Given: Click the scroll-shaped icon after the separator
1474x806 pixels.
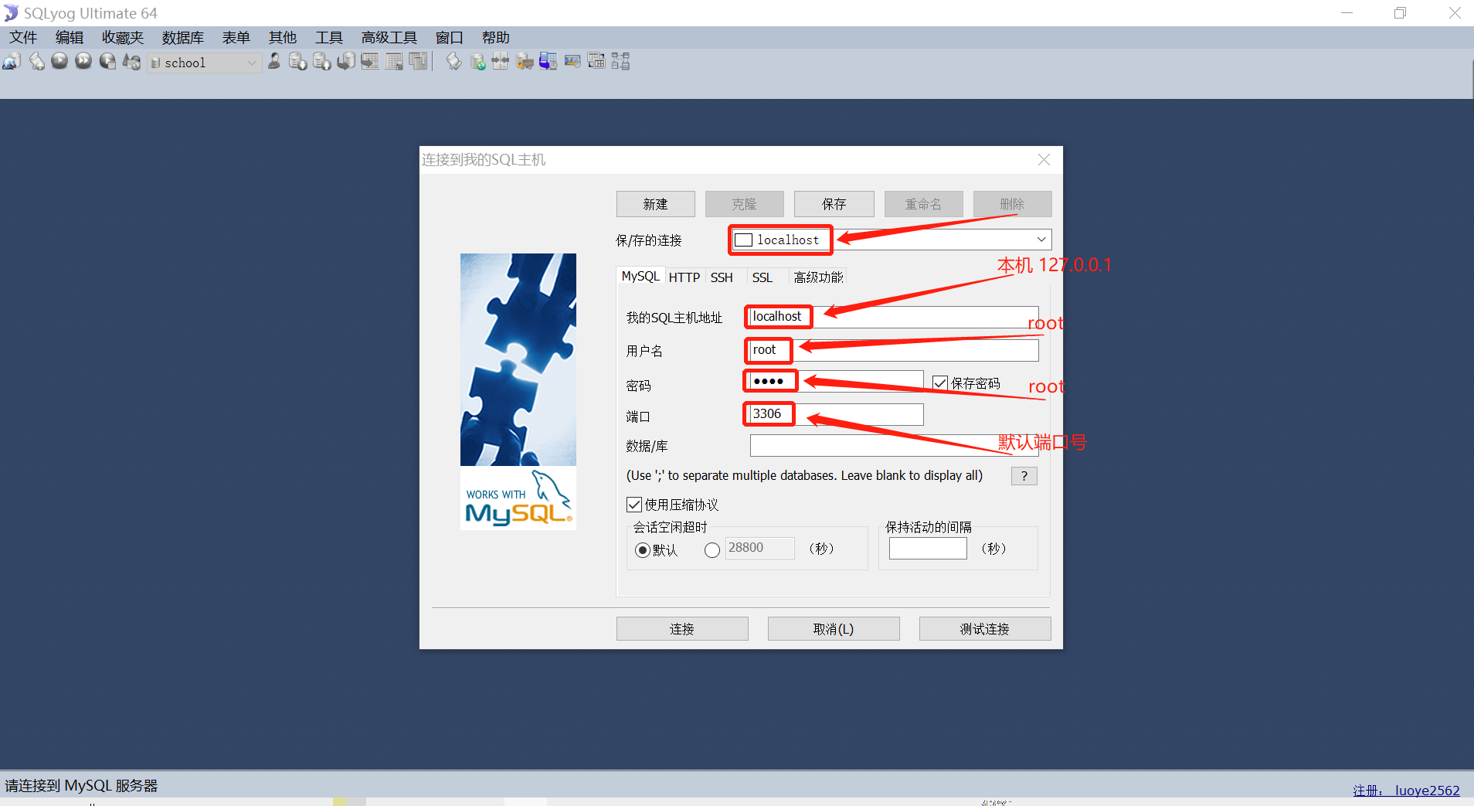Looking at the screenshot, I should pyautogui.click(x=453, y=62).
